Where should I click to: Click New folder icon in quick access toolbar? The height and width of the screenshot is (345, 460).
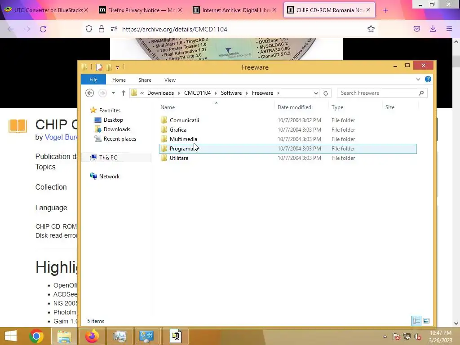point(109,67)
